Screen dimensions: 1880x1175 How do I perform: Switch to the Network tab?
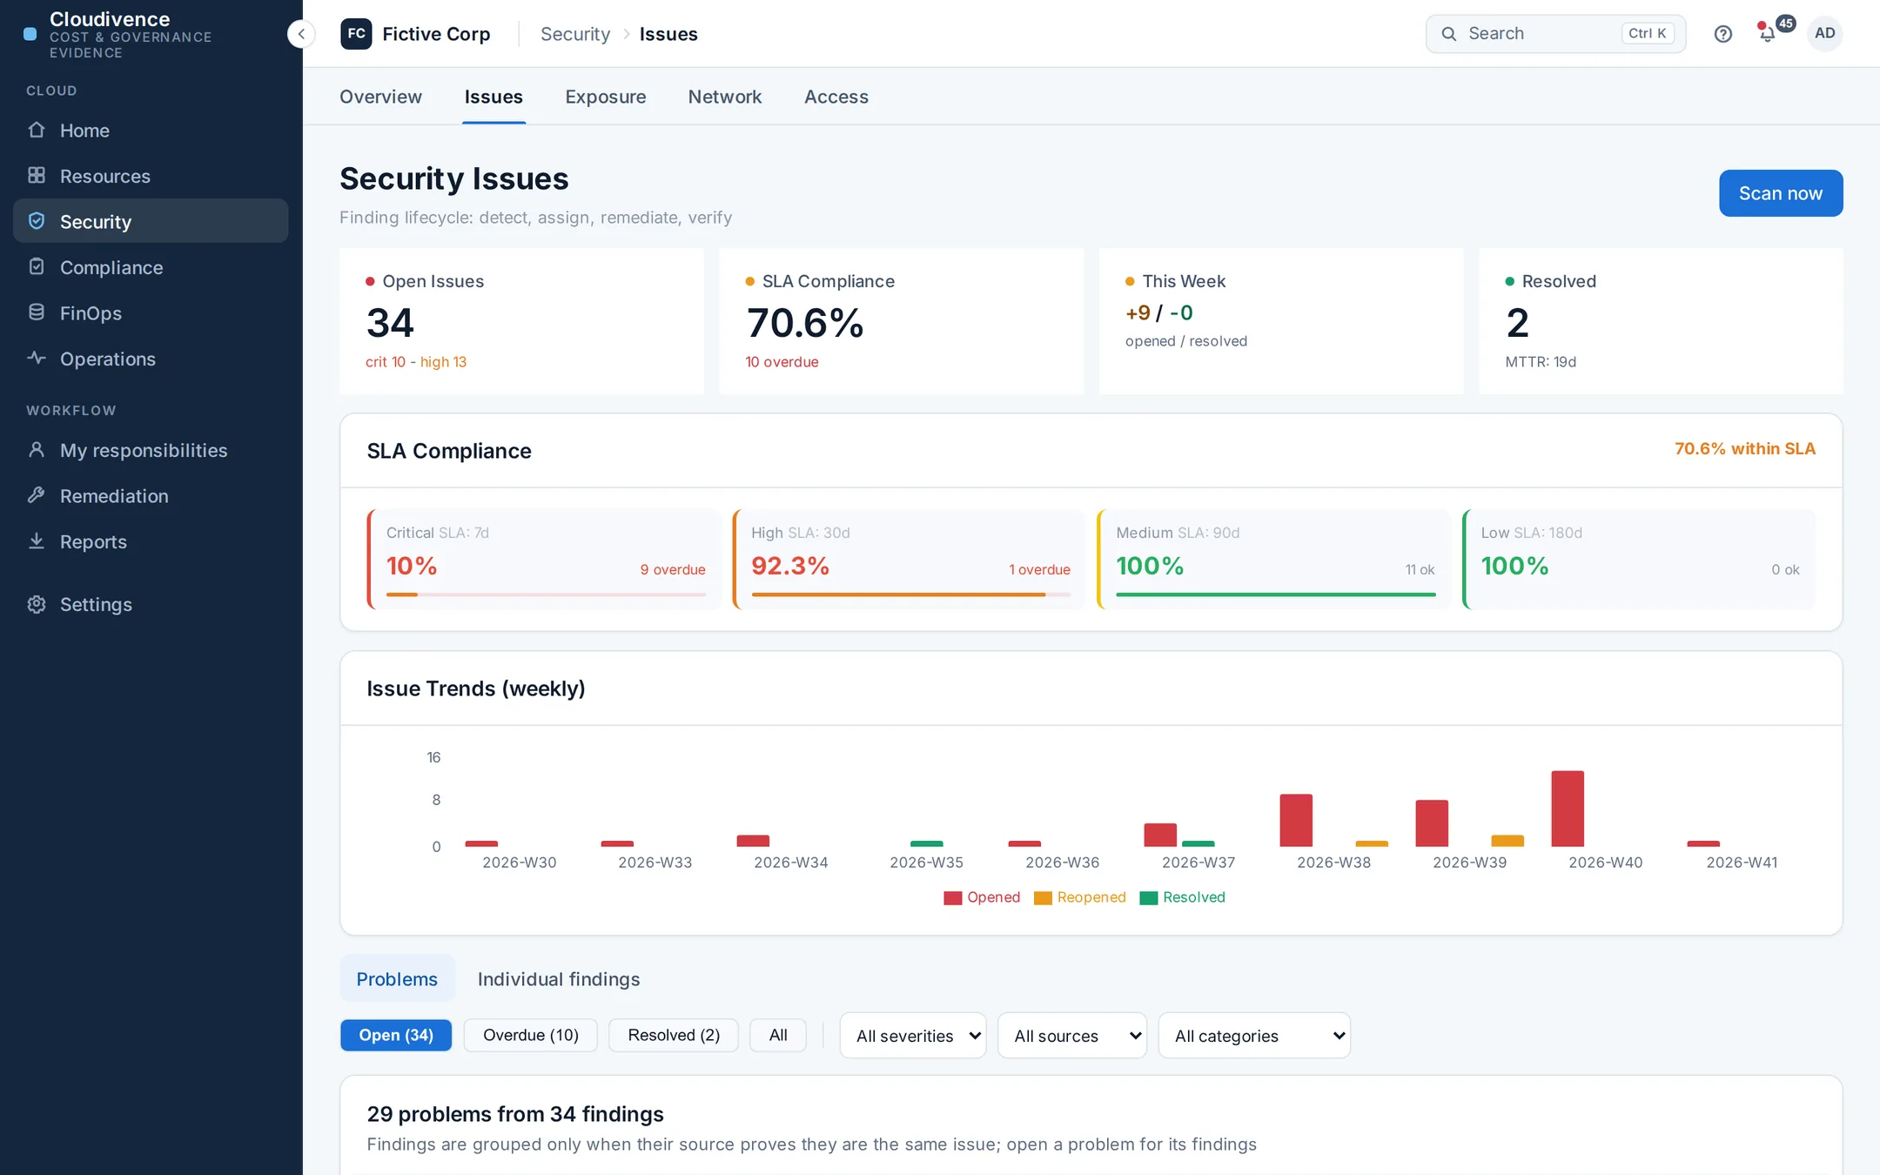pos(725,97)
